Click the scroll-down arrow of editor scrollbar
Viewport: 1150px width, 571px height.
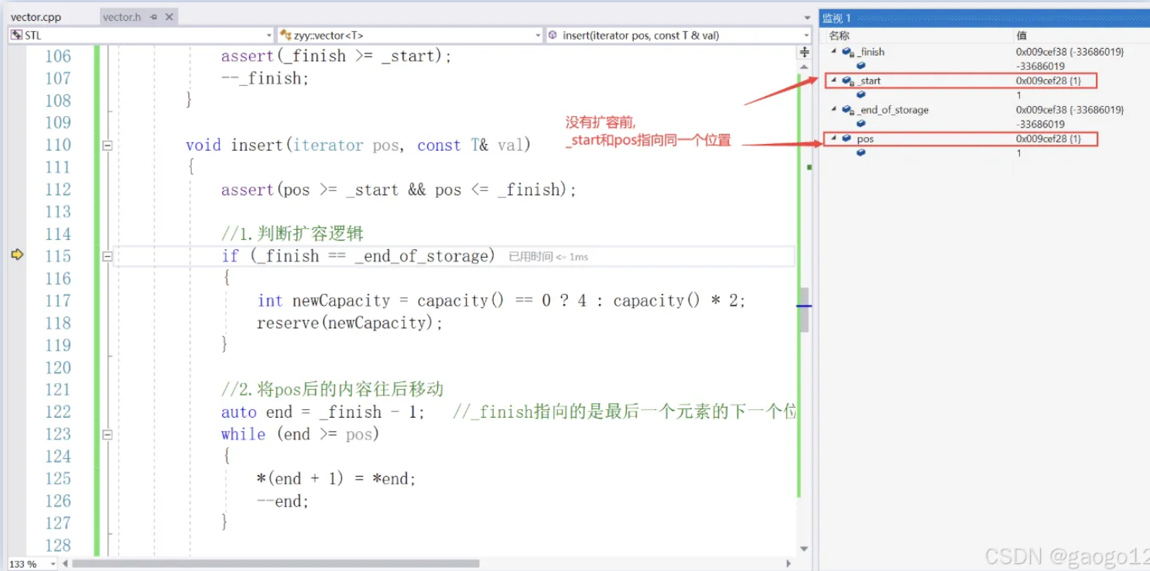(x=804, y=549)
